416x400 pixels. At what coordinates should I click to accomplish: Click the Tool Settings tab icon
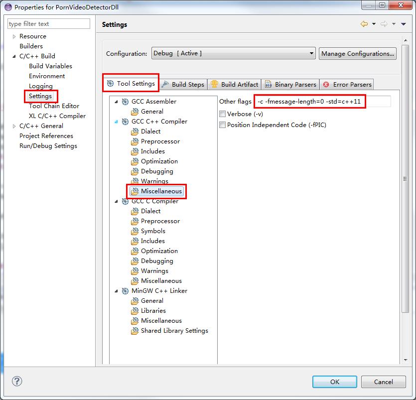(x=110, y=84)
